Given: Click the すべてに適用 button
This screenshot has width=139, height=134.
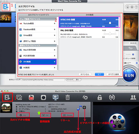Looking at the screenshot, I should [x=114, y=74].
